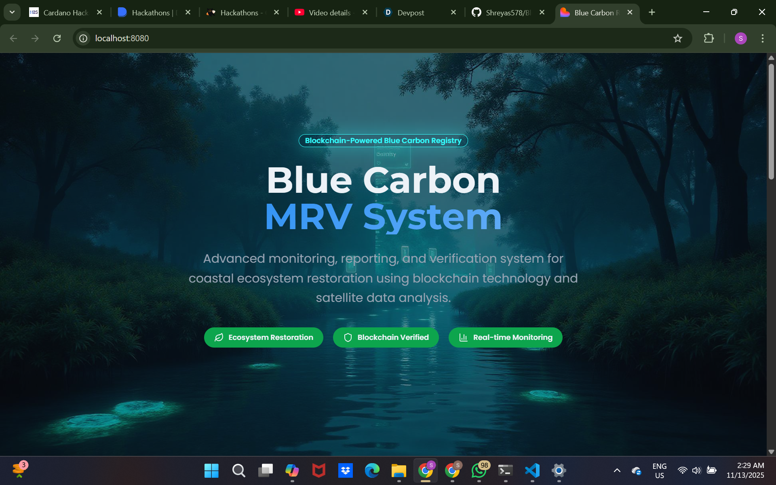This screenshot has width=776, height=485.
Task: Click the Blockchain Verified shield badge
Action: (386, 337)
